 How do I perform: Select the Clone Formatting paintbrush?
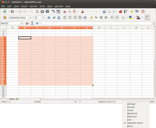coord(82,11)
